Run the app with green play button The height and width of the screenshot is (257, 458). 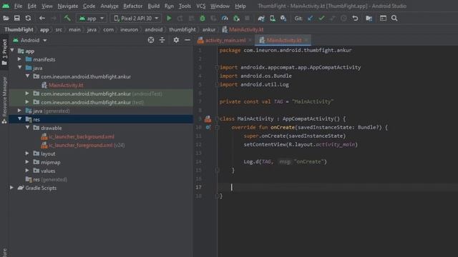pos(169,19)
